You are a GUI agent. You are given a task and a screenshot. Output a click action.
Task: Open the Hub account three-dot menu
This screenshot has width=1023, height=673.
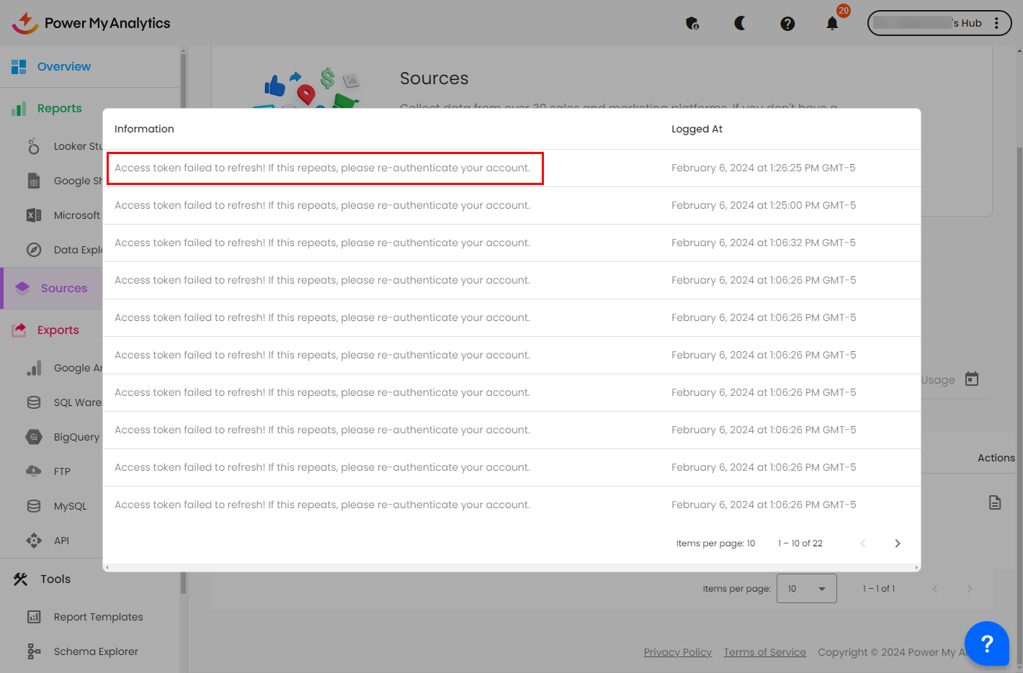[x=996, y=23]
